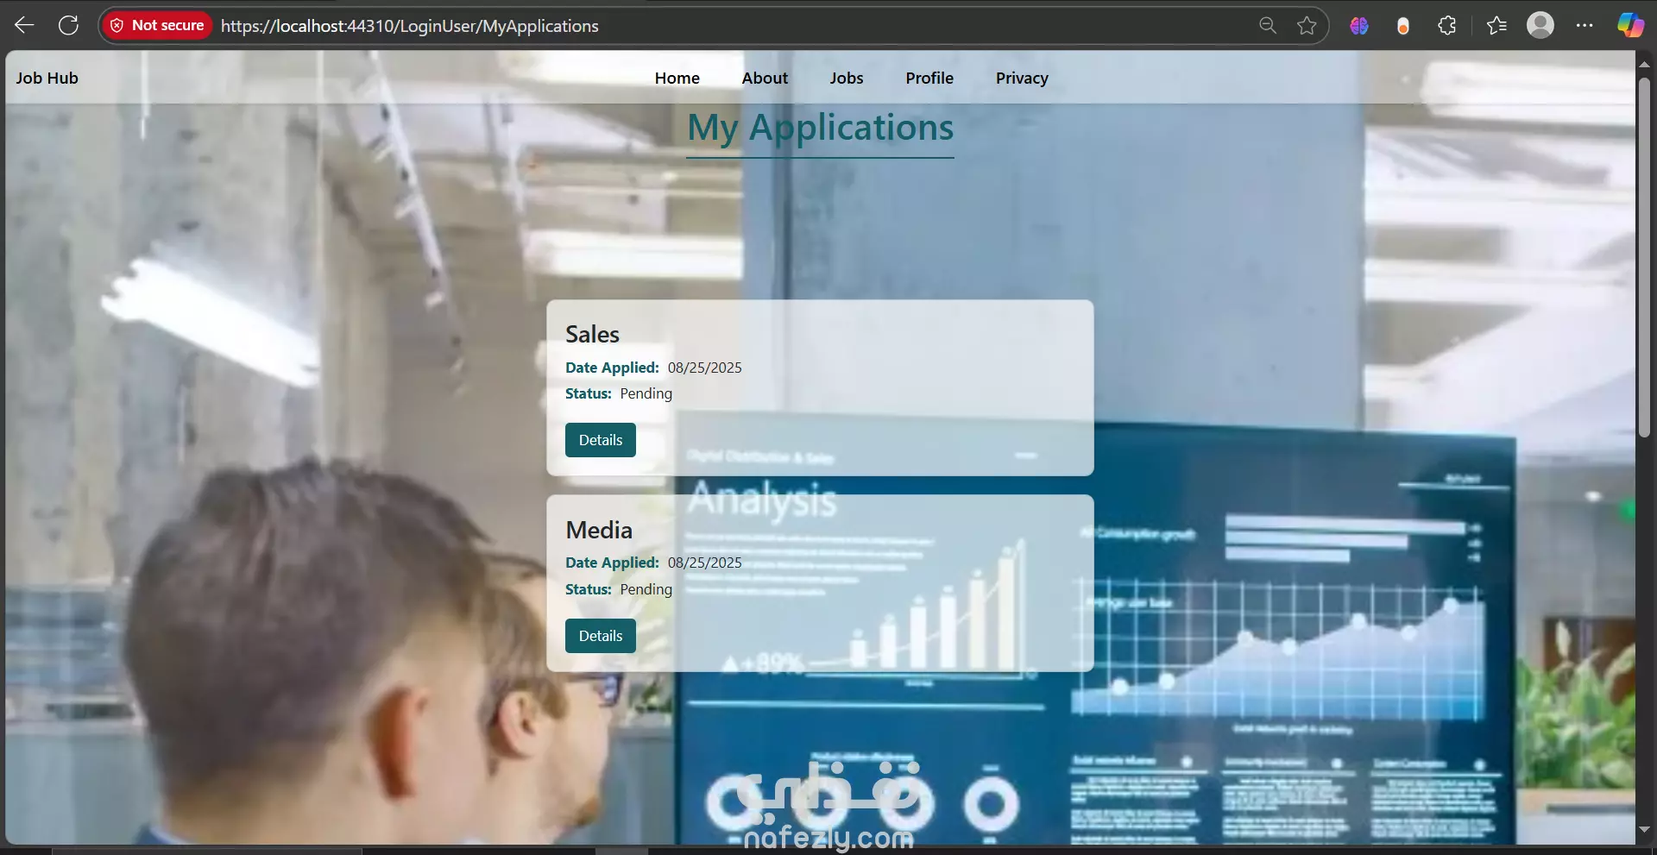Image resolution: width=1657 pixels, height=855 pixels.
Task: Launch the Copilot sidebar icon
Action: (1630, 25)
